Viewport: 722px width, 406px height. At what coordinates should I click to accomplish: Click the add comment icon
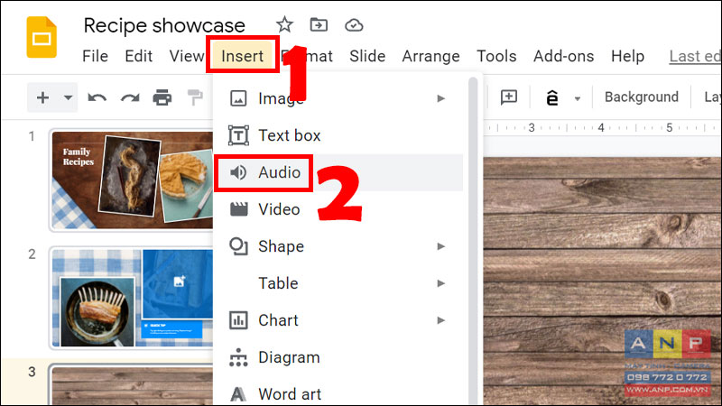[509, 97]
